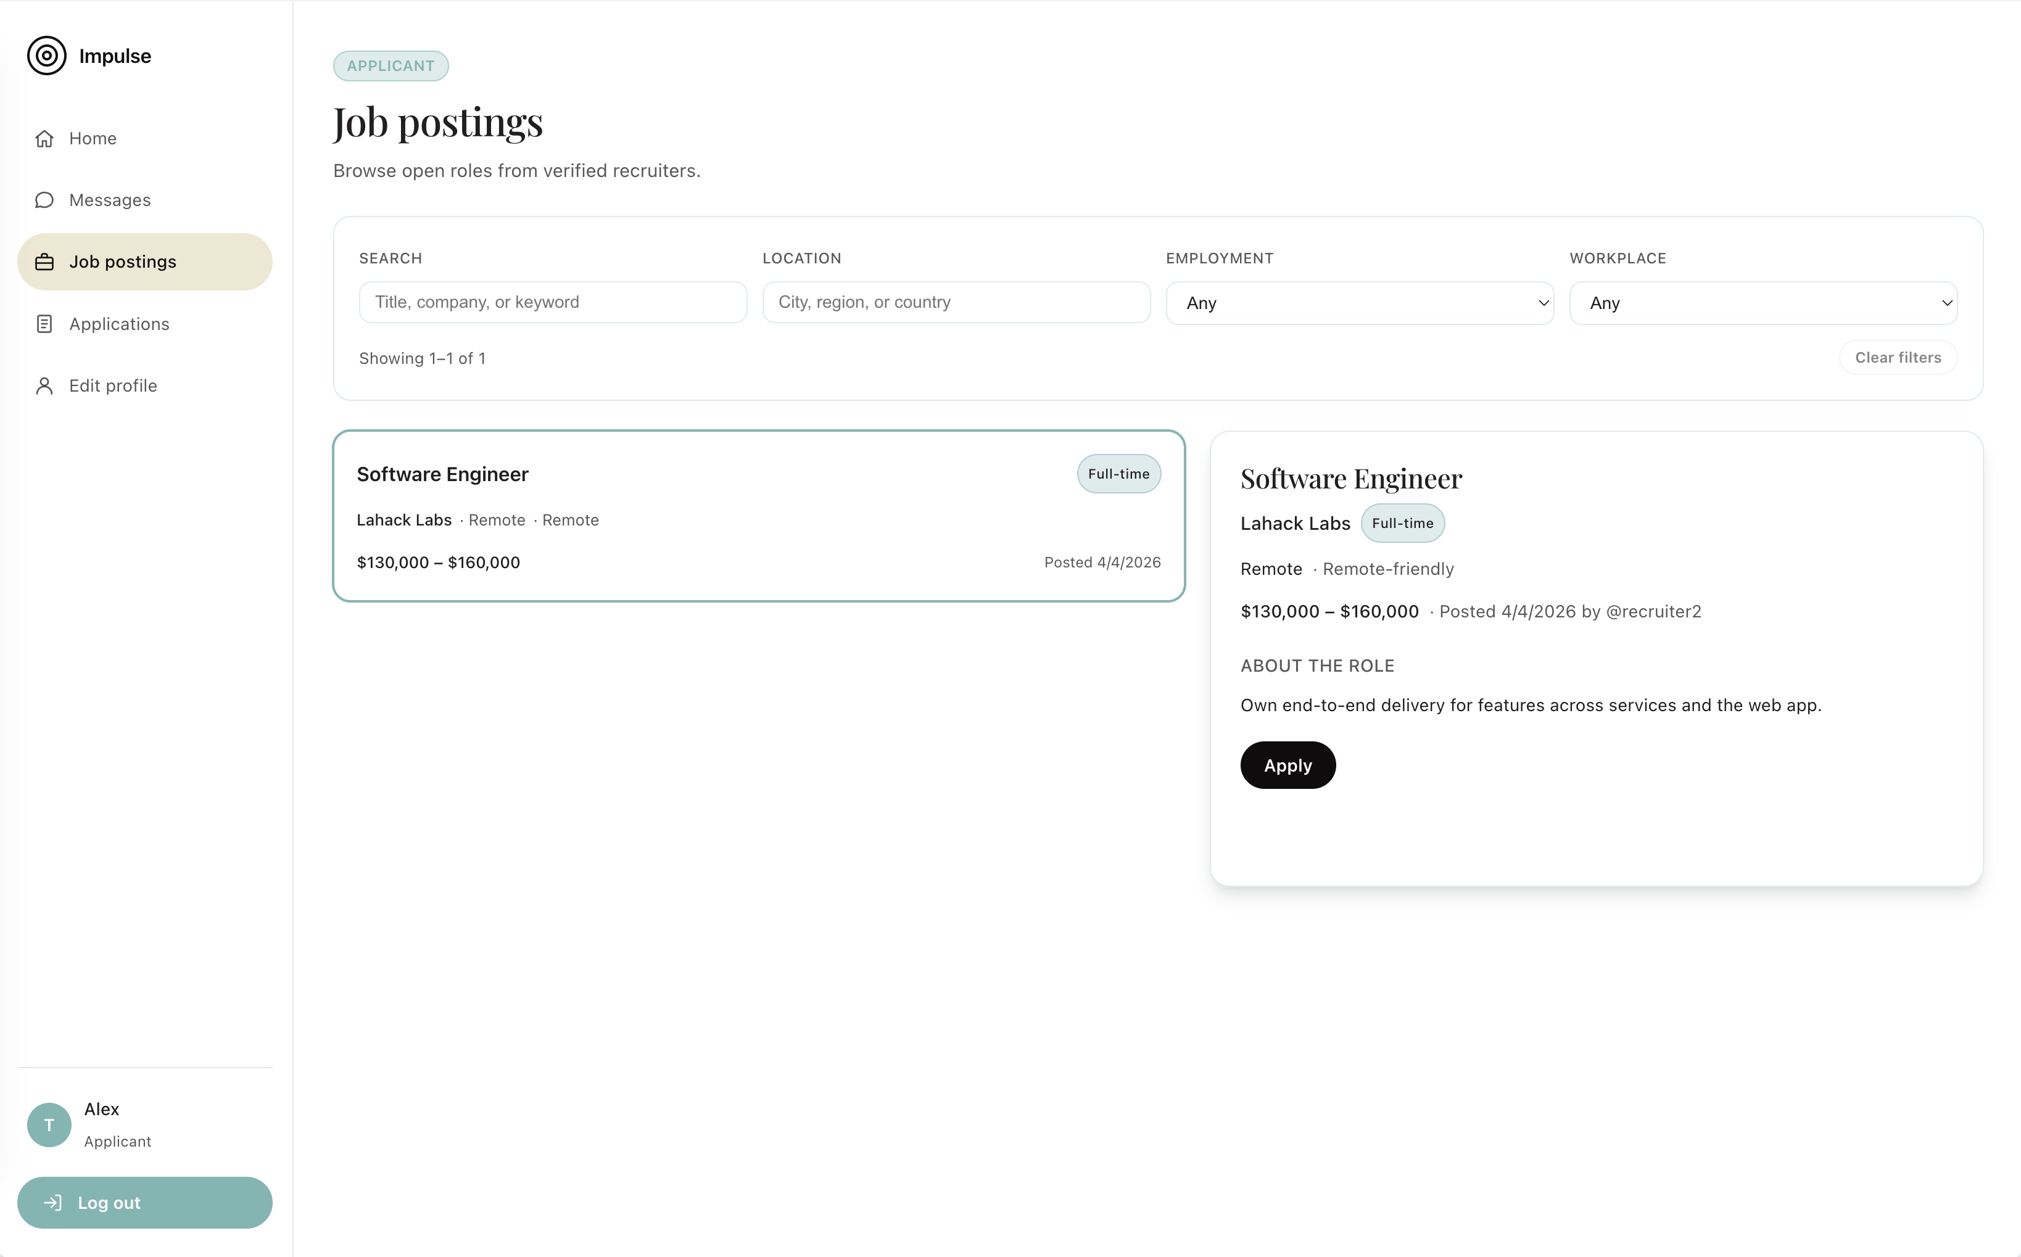The height and width of the screenshot is (1257, 2021).
Task: Select the Software Engineer job listing card
Action: pos(758,516)
